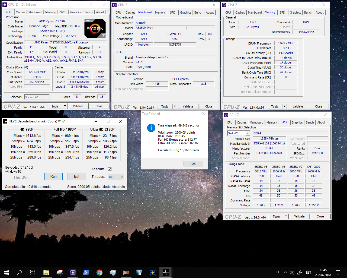Open Windows Ink Workspace pen icon
Screen dimensions: 347x278
(x=300, y=272)
